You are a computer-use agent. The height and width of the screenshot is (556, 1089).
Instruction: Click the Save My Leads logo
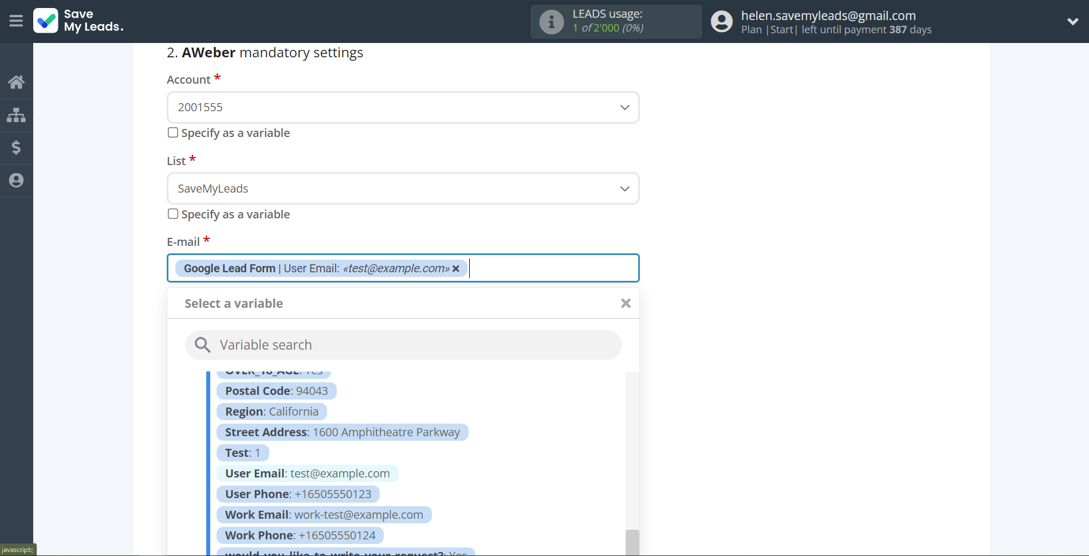78,21
